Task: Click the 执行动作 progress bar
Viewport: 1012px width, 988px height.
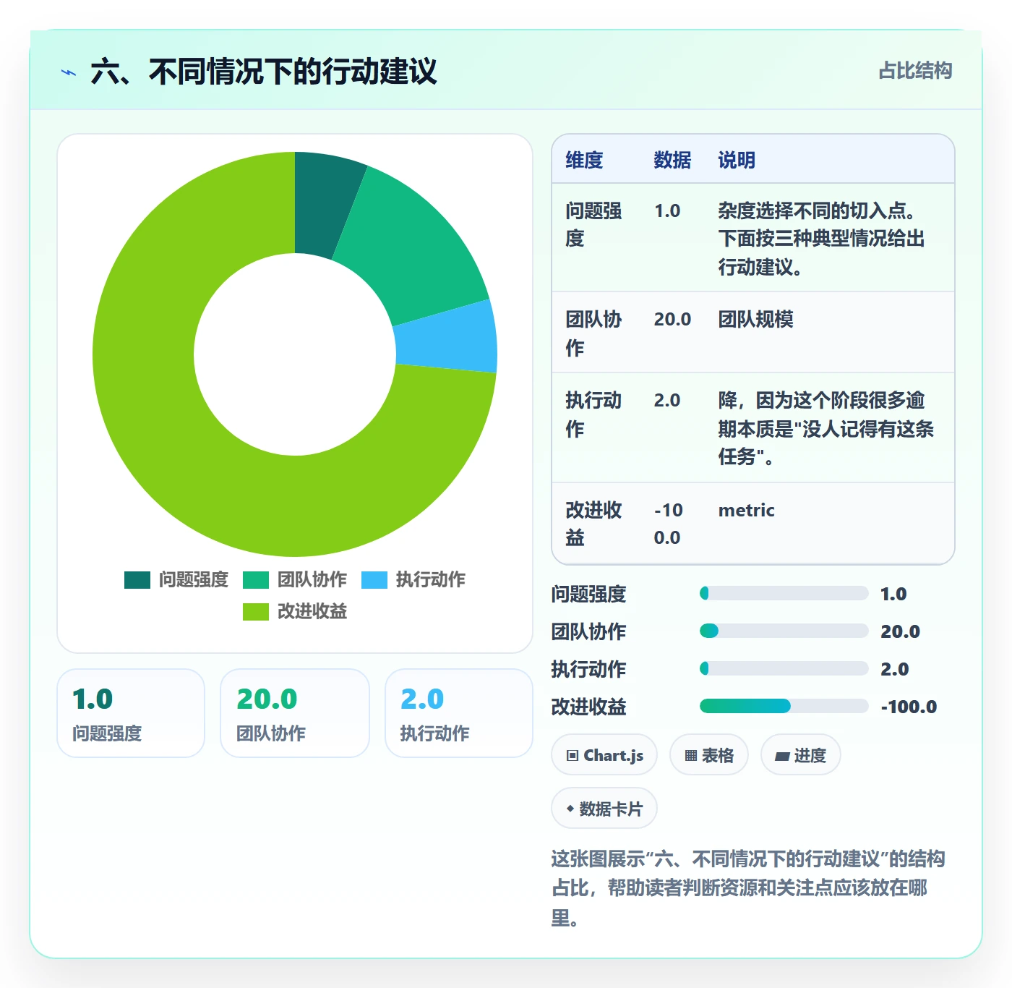Action: click(784, 669)
